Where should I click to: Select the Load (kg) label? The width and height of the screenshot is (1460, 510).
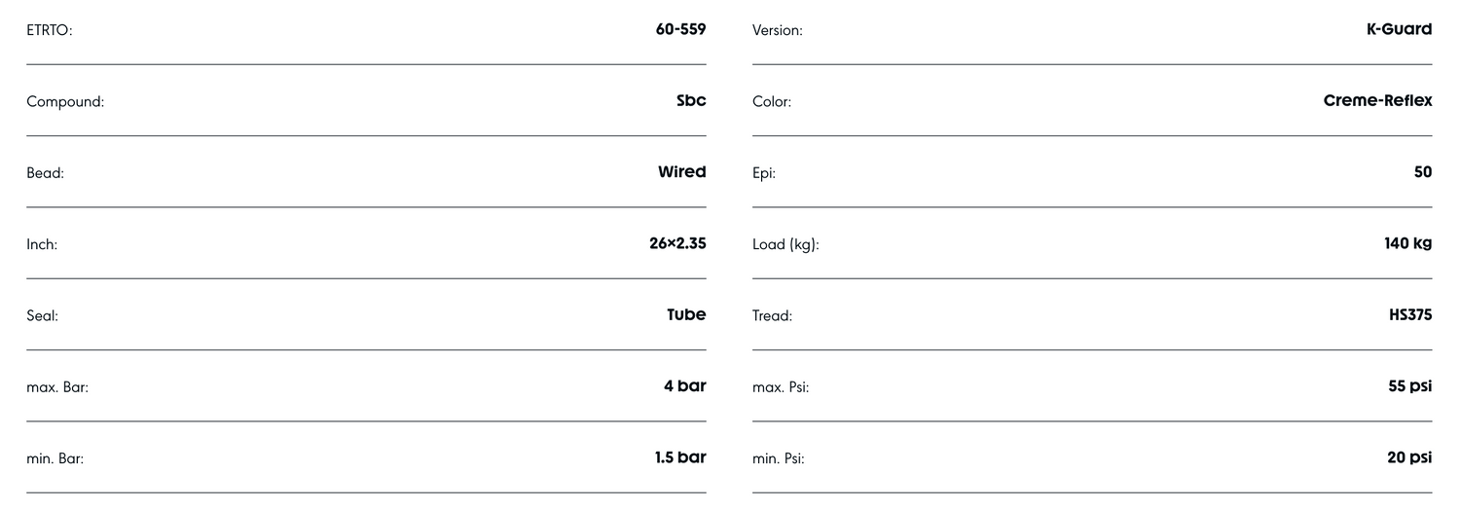click(785, 244)
